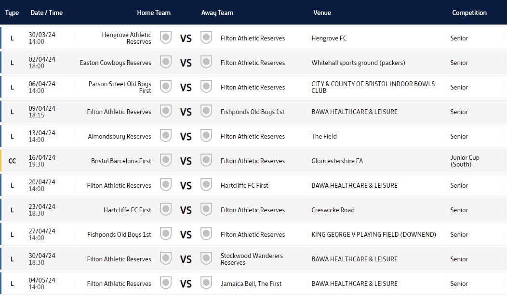
Task: Click home badge in the 20/04/24 fixture row
Action: 166,185
